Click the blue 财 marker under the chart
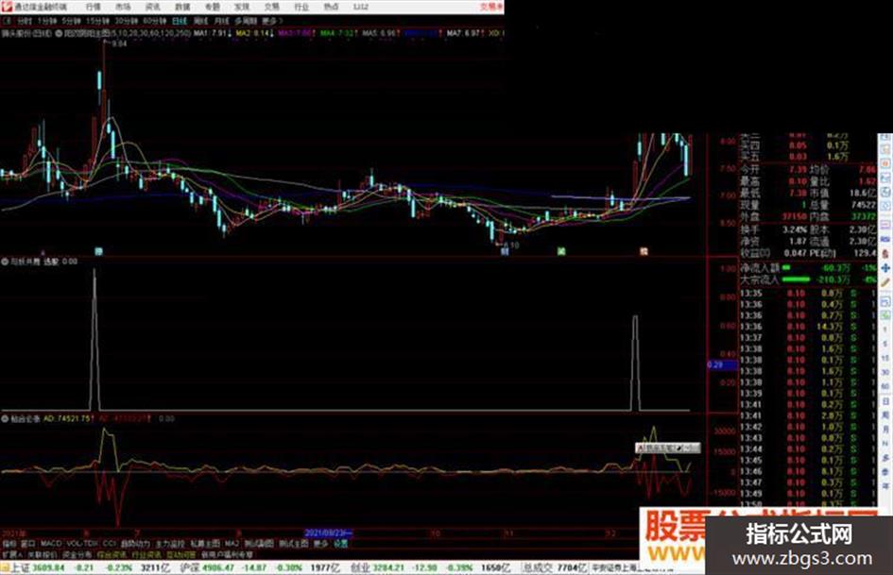893x575 pixels. click(x=504, y=251)
